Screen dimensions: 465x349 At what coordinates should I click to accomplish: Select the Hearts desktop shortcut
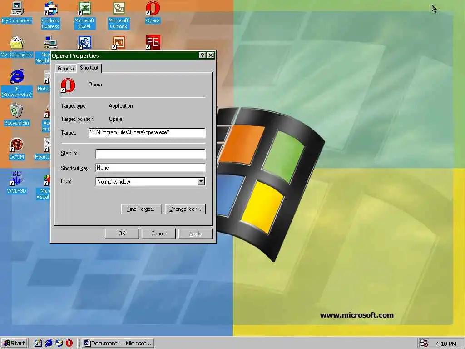(42, 149)
